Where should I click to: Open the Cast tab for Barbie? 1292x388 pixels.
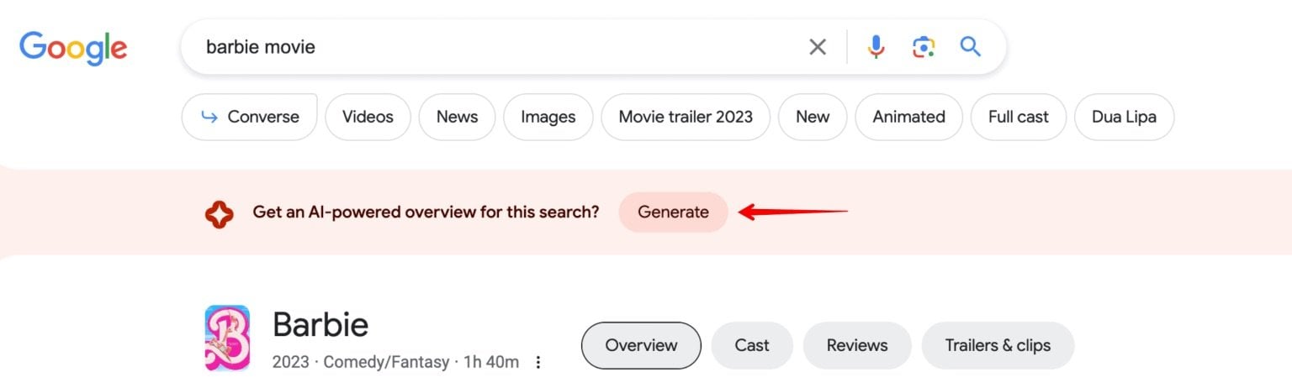tap(752, 345)
